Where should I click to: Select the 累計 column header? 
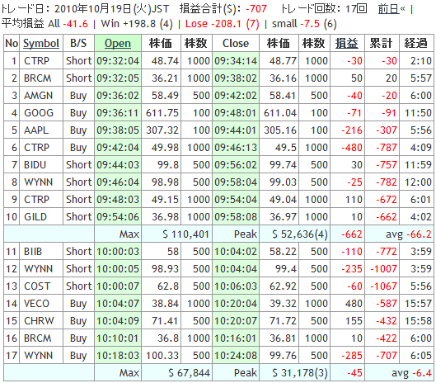click(x=382, y=43)
